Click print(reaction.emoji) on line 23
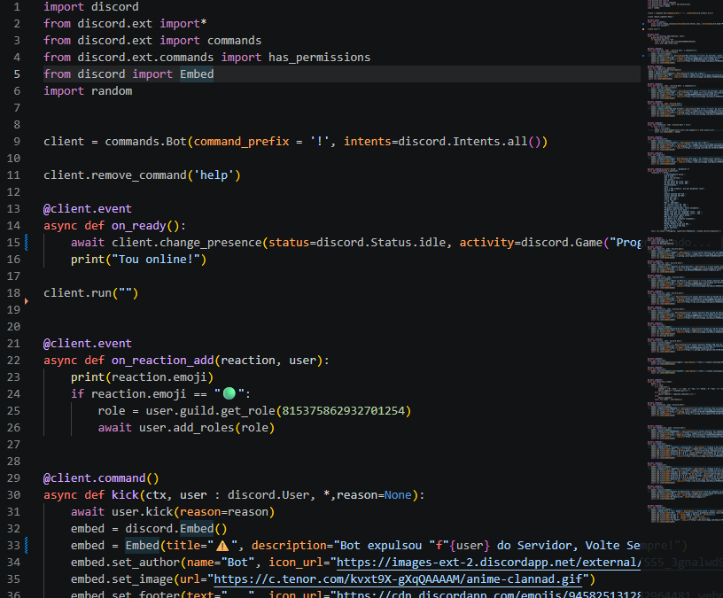 click(142, 377)
